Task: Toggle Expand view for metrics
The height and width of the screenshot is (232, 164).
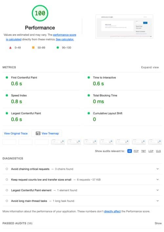Action: coord(150,67)
